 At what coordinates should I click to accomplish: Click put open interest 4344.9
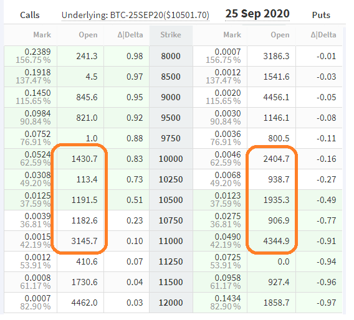pyautogui.click(x=276, y=241)
